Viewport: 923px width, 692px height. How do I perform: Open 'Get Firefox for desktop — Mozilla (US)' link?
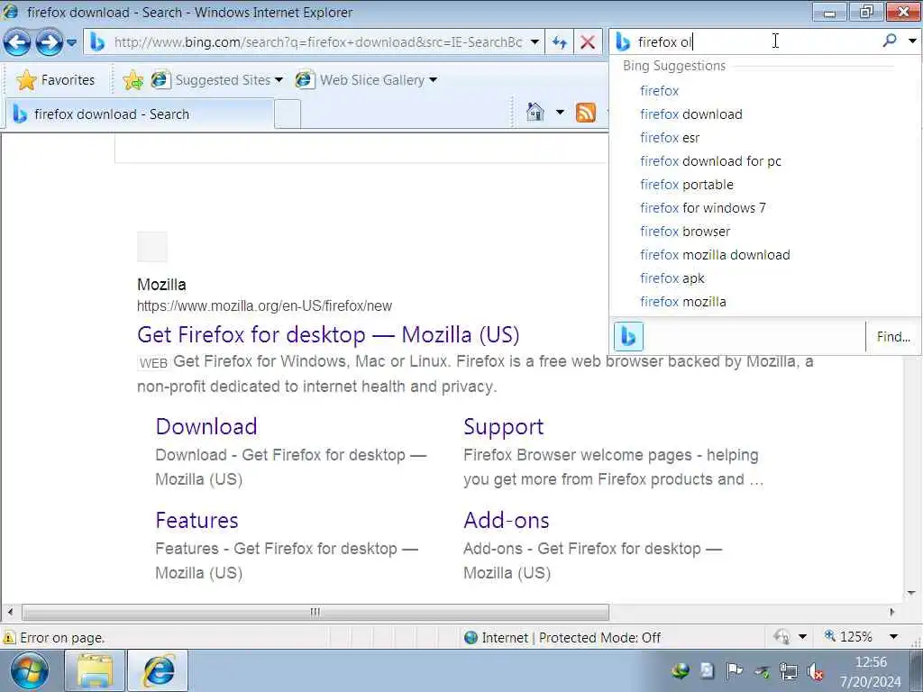point(328,335)
